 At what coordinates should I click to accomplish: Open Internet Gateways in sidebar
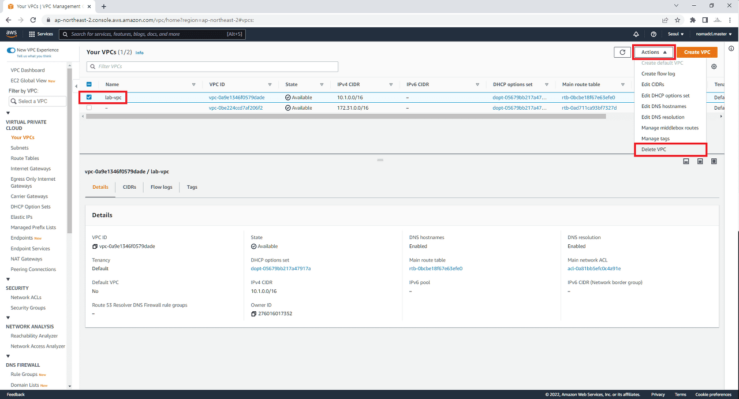pyautogui.click(x=31, y=169)
